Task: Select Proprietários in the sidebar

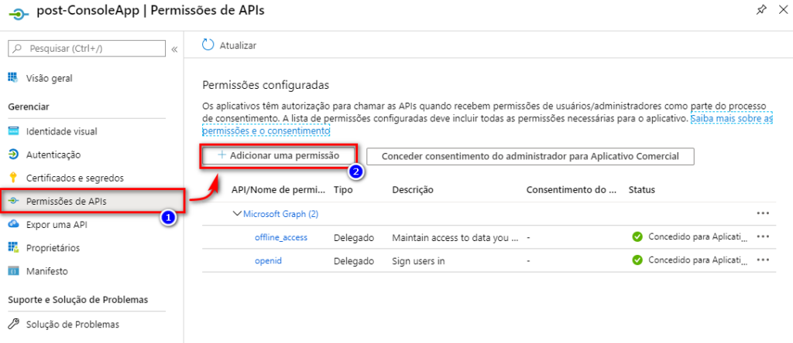Action: click(x=53, y=248)
